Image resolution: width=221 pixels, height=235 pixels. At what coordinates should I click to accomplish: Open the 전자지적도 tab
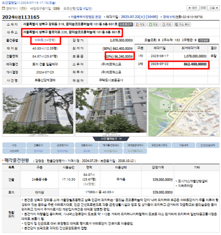point(63,151)
